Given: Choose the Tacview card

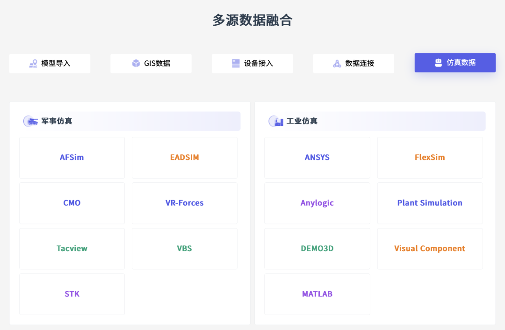Looking at the screenshot, I should click(x=72, y=249).
